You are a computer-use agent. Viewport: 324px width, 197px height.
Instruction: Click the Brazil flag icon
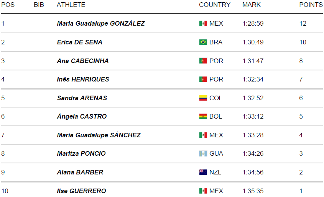(x=203, y=42)
